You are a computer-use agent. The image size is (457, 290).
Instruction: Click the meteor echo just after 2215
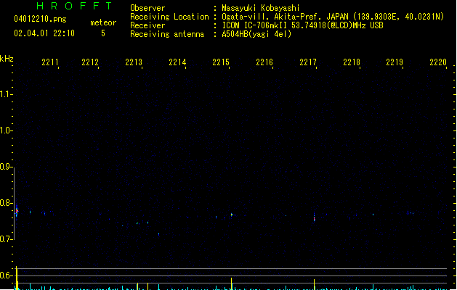(232, 215)
